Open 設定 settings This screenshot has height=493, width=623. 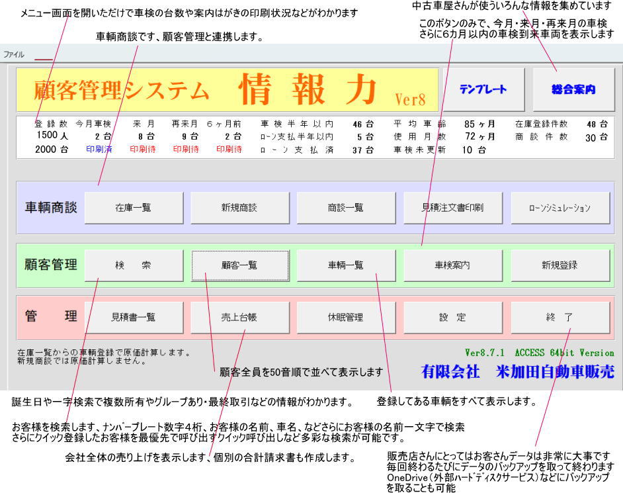point(452,318)
